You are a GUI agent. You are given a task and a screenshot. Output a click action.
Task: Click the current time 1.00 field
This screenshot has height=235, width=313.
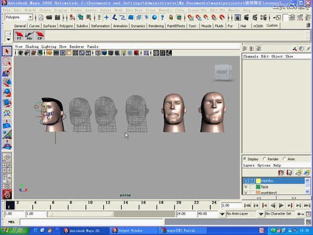pos(231,205)
